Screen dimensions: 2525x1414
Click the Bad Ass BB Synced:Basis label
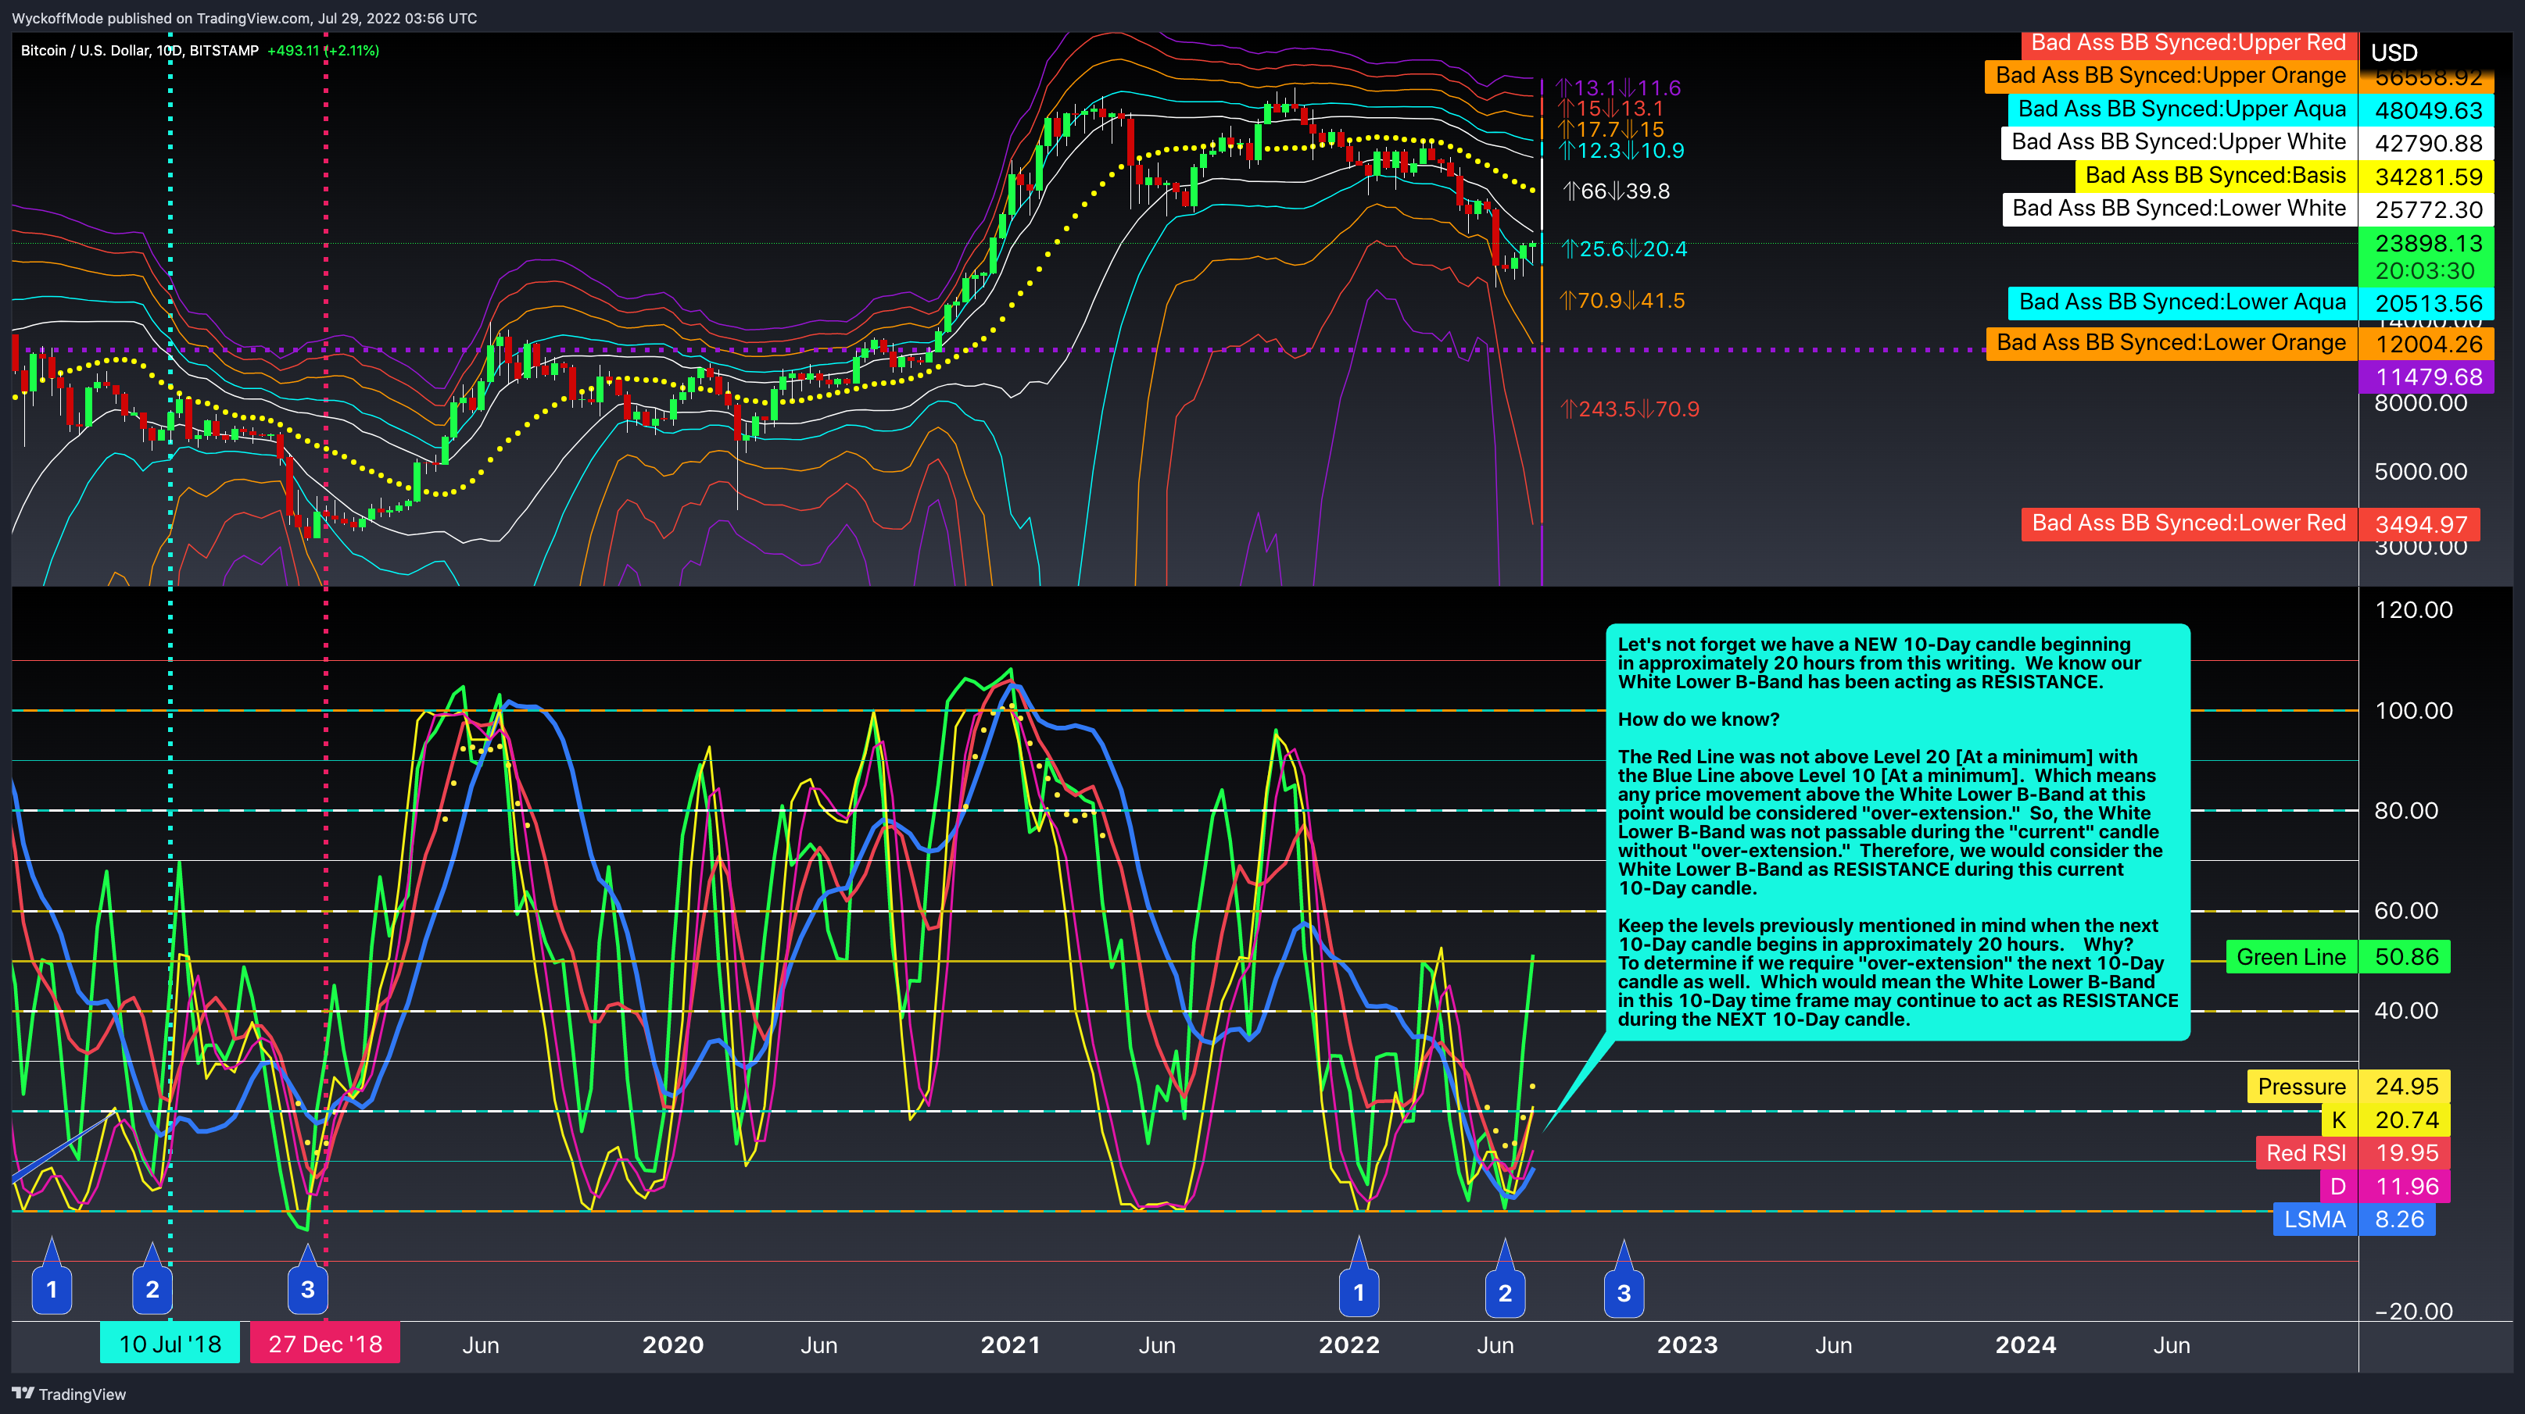coord(2215,175)
